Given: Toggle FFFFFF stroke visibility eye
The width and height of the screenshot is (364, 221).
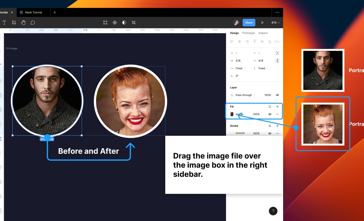Looking at the screenshot, I should (x=270, y=134).
